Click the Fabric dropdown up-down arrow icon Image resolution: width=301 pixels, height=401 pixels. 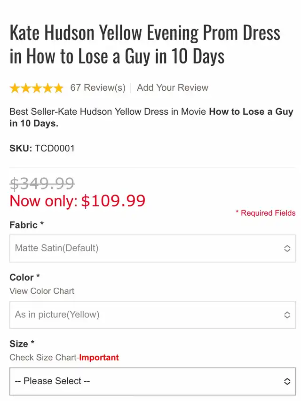pyautogui.click(x=287, y=248)
